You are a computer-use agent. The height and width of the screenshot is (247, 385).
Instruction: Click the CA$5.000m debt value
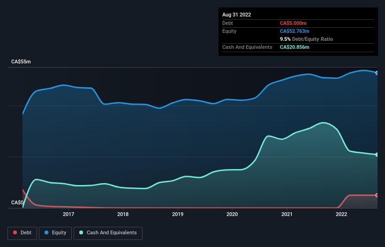click(x=293, y=23)
